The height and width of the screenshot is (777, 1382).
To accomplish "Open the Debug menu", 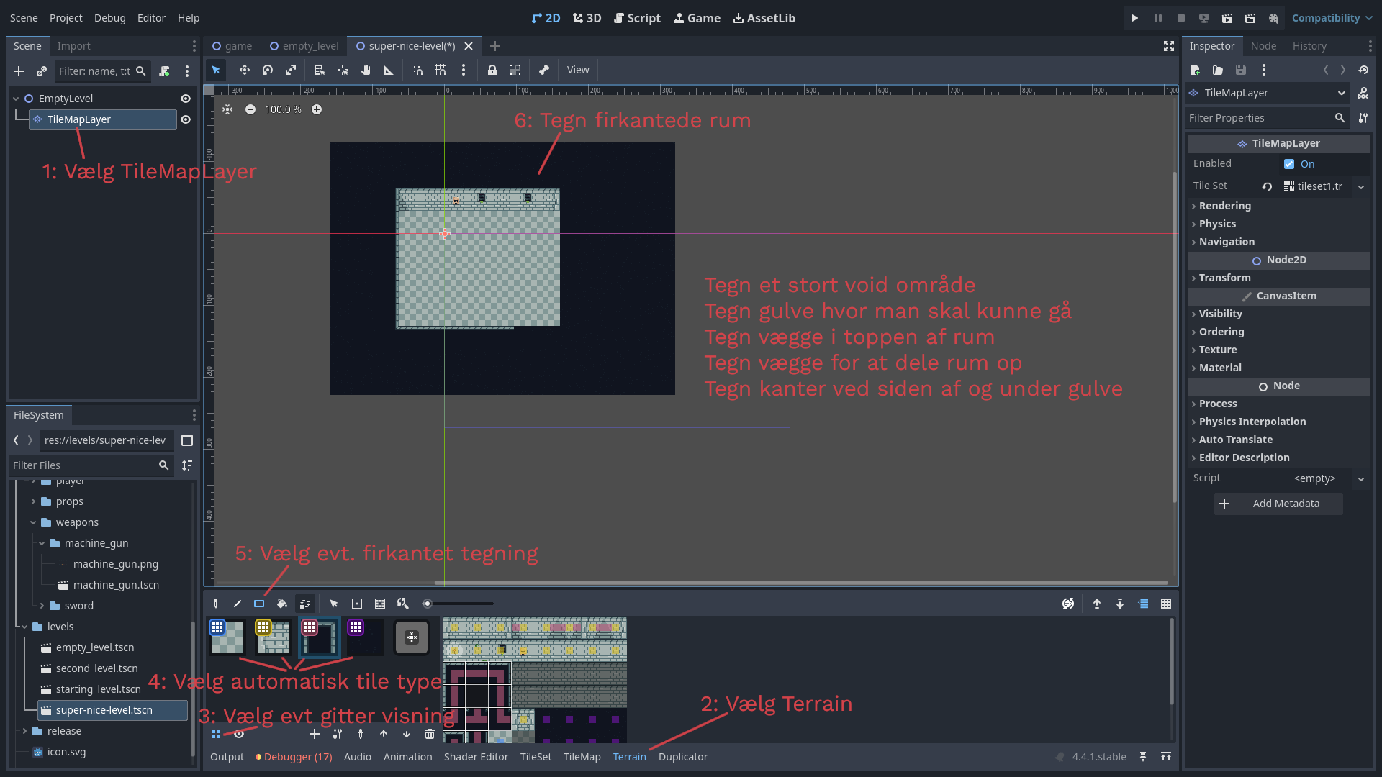I will pyautogui.click(x=109, y=18).
